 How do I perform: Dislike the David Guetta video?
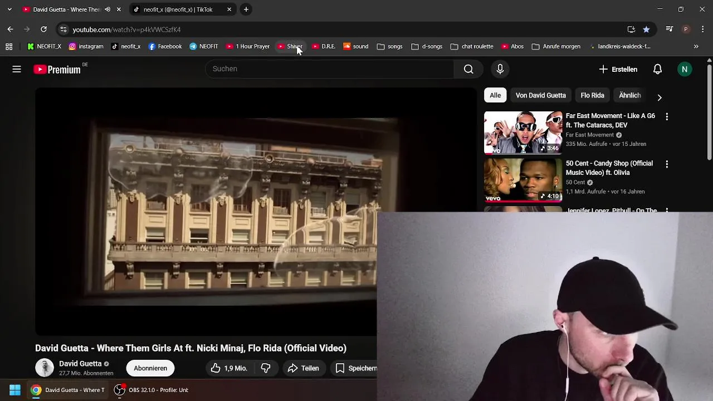[266, 368]
